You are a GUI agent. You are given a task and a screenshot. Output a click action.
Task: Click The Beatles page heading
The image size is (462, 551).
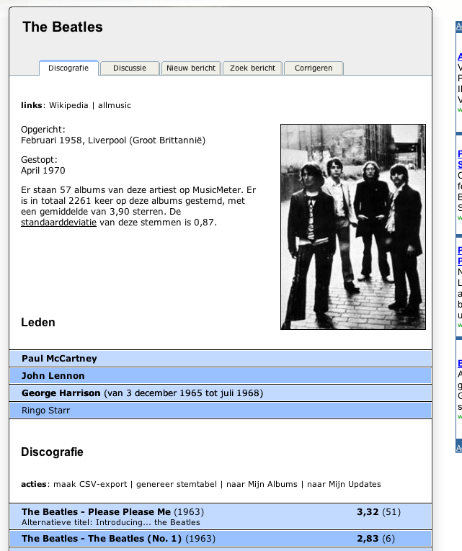coord(63,27)
